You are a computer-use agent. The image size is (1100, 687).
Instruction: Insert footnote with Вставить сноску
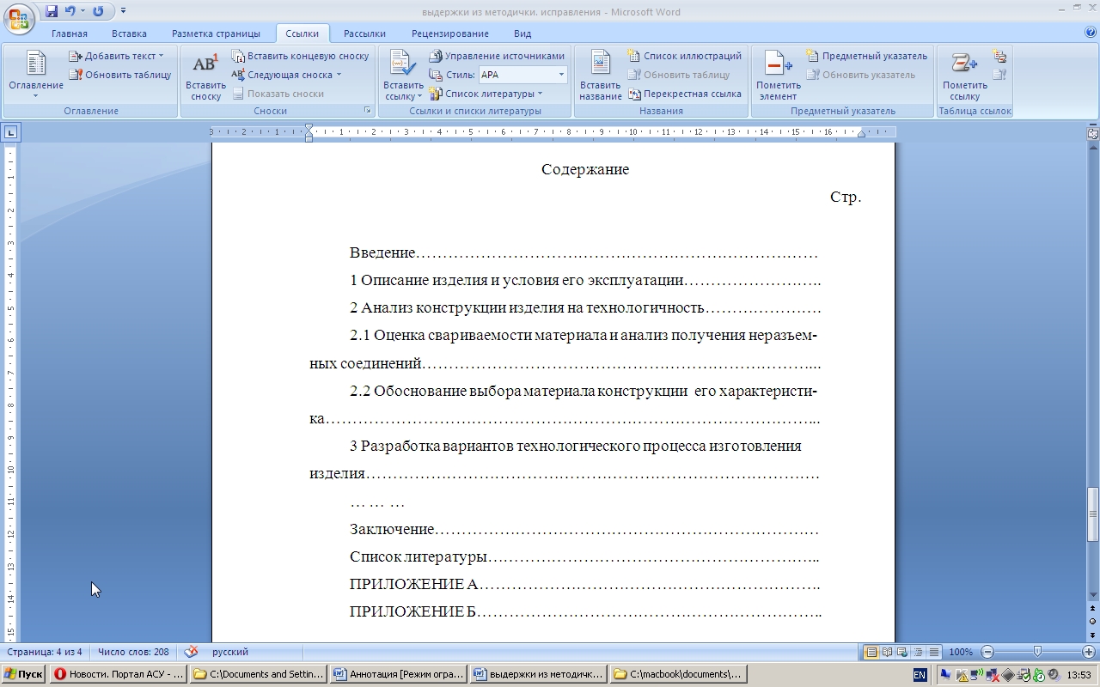[206, 76]
